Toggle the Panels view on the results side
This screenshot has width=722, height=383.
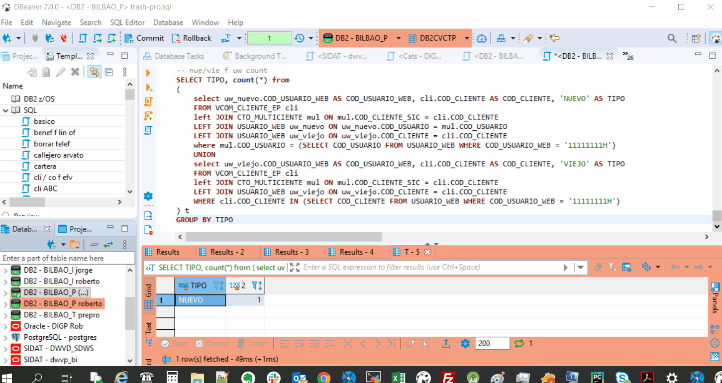715,297
